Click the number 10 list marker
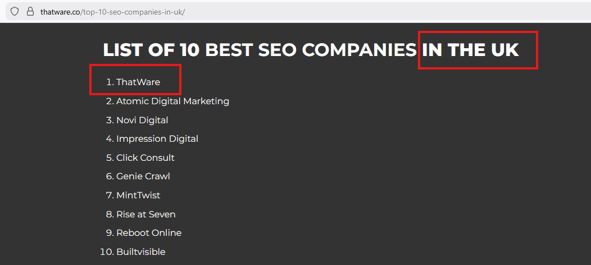591x265 pixels. [106, 252]
